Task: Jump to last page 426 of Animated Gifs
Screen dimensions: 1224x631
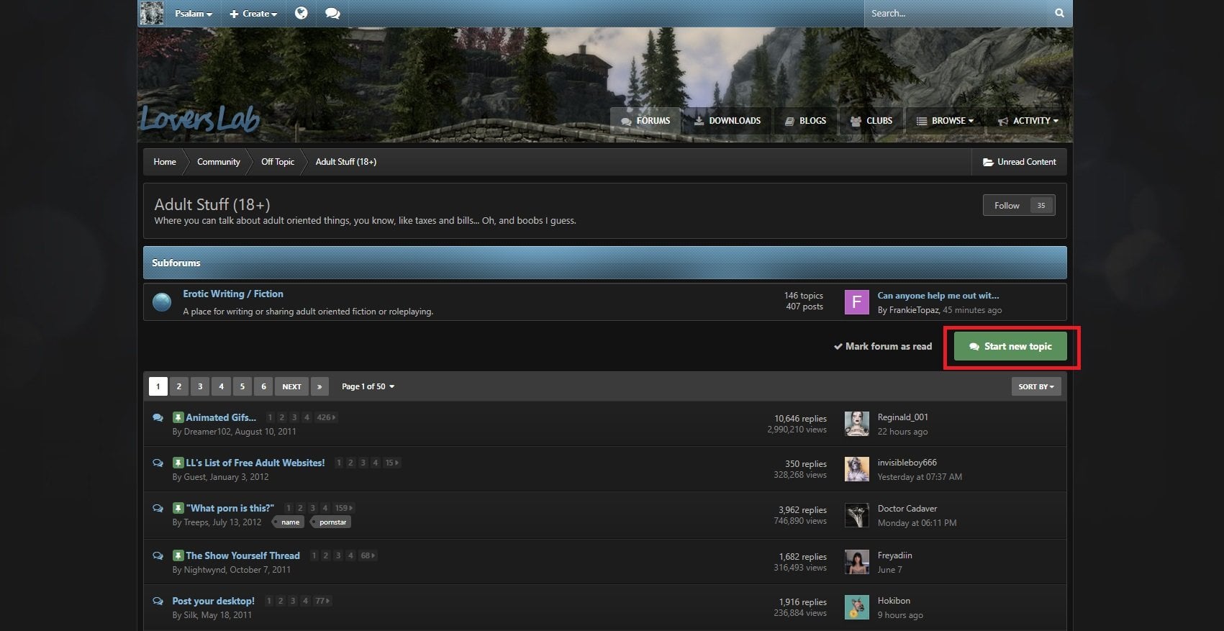Action: pyautogui.click(x=326, y=417)
